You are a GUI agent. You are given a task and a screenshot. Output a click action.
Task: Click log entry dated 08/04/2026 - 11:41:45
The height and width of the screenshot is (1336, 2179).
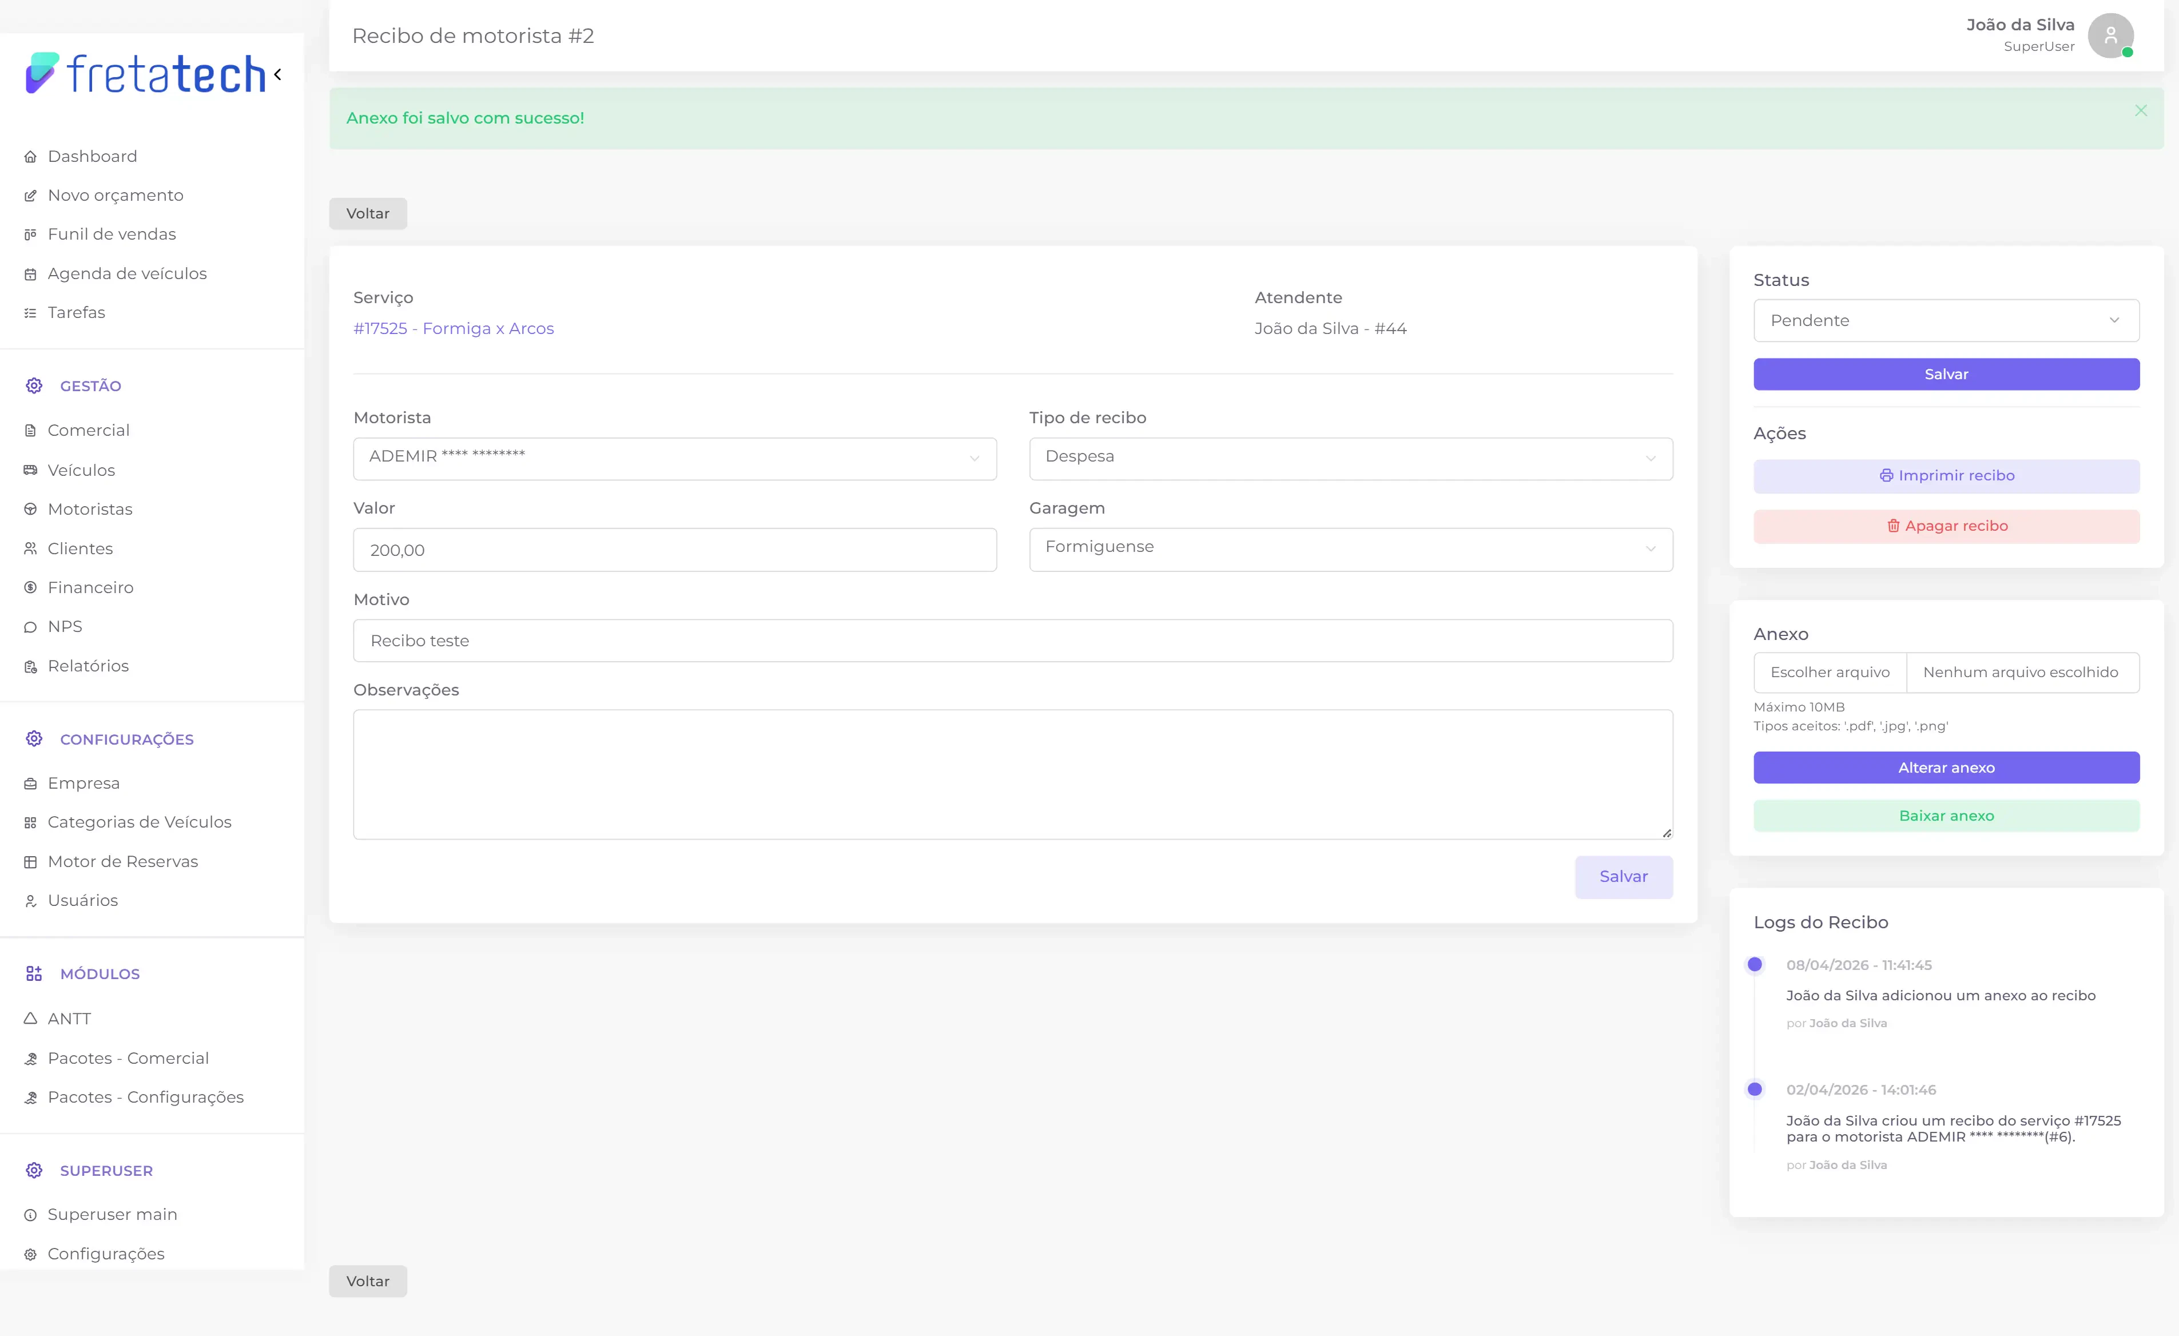(1859, 965)
